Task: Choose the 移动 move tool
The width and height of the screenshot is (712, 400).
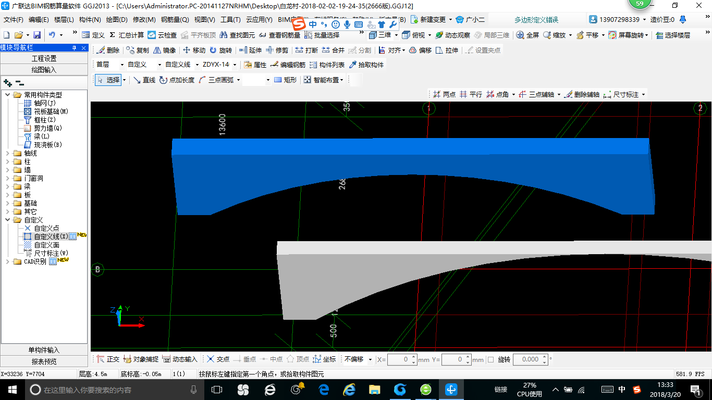Action: pos(194,50)
